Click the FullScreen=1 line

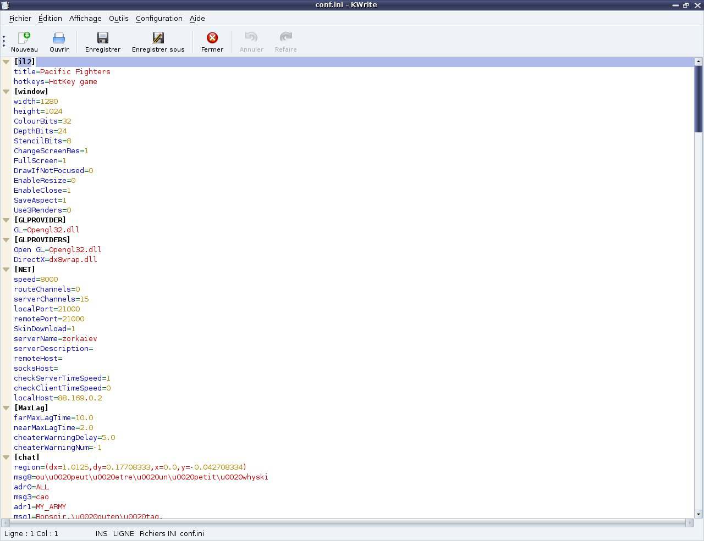(x=40, y=161)
